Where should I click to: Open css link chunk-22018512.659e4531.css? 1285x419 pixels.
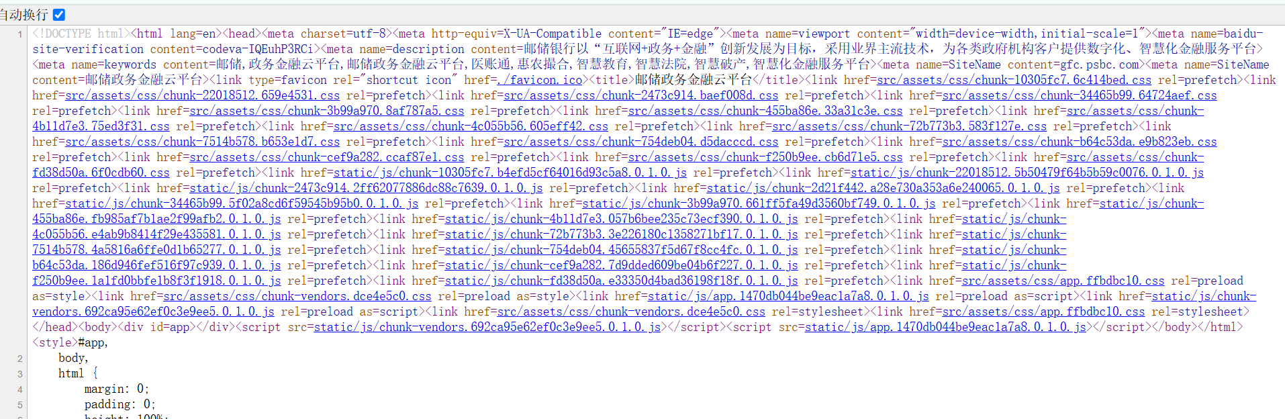[203, 95]
